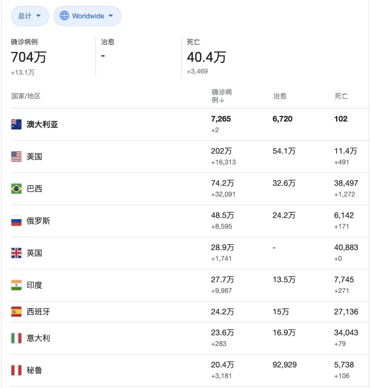Click the United States flag icon

coord(16,157)
